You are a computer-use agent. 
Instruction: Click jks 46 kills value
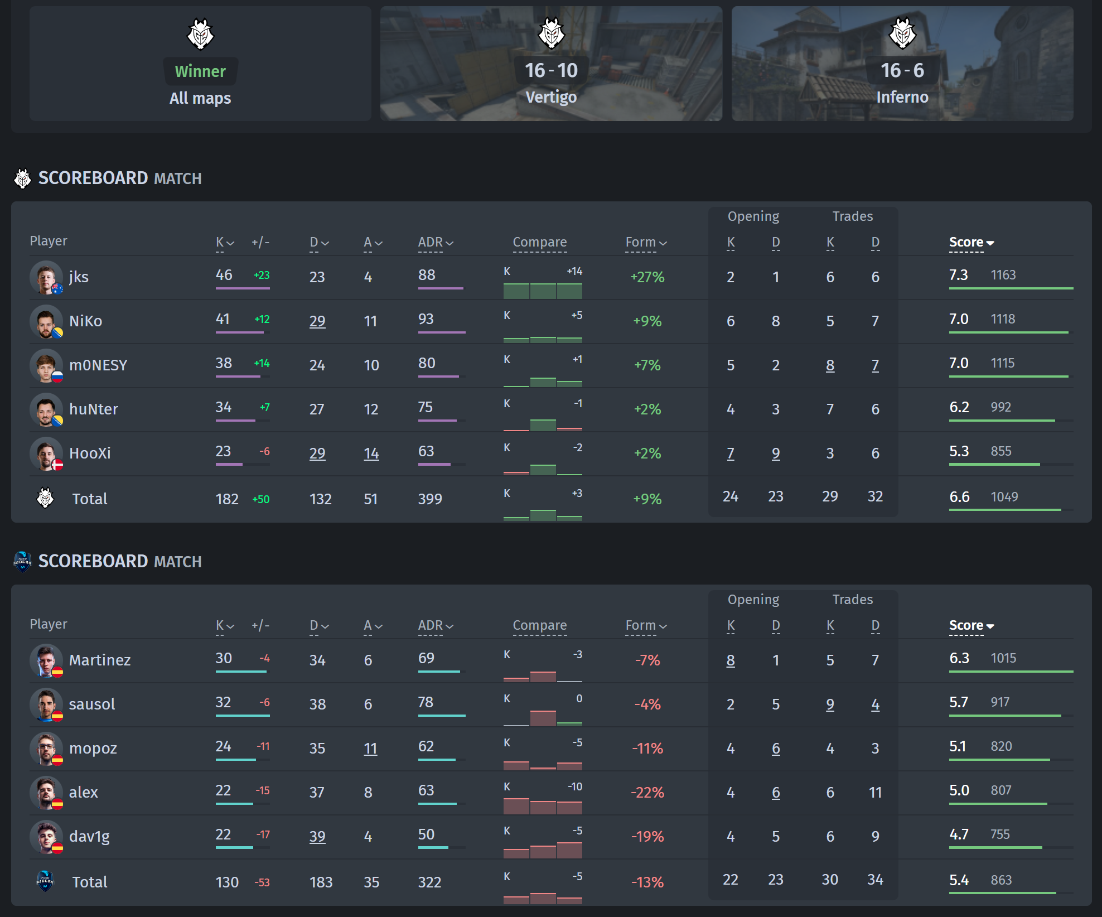tap(224, 275)
